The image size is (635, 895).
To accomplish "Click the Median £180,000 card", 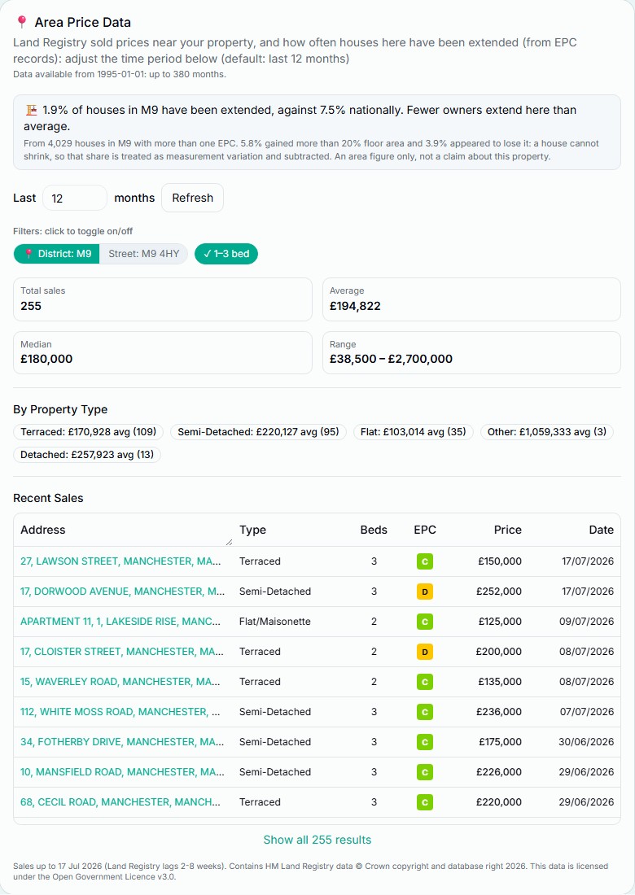I will click(163, 353).
